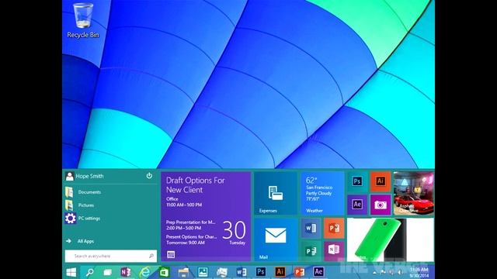
Task: Click the taskbar clock and date
Action: pyautogui.click(x=419, y=272)
